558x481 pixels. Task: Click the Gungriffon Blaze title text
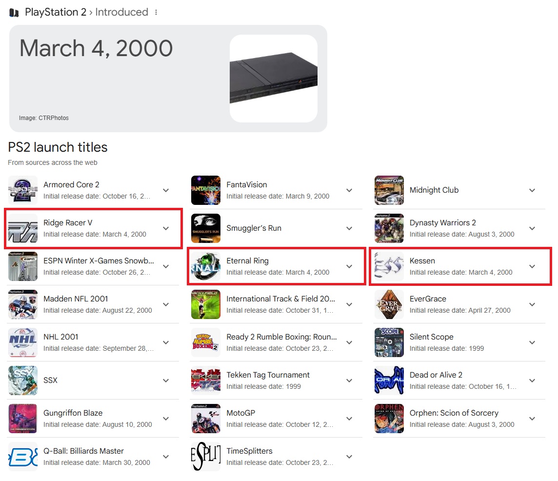click(73, 413)
